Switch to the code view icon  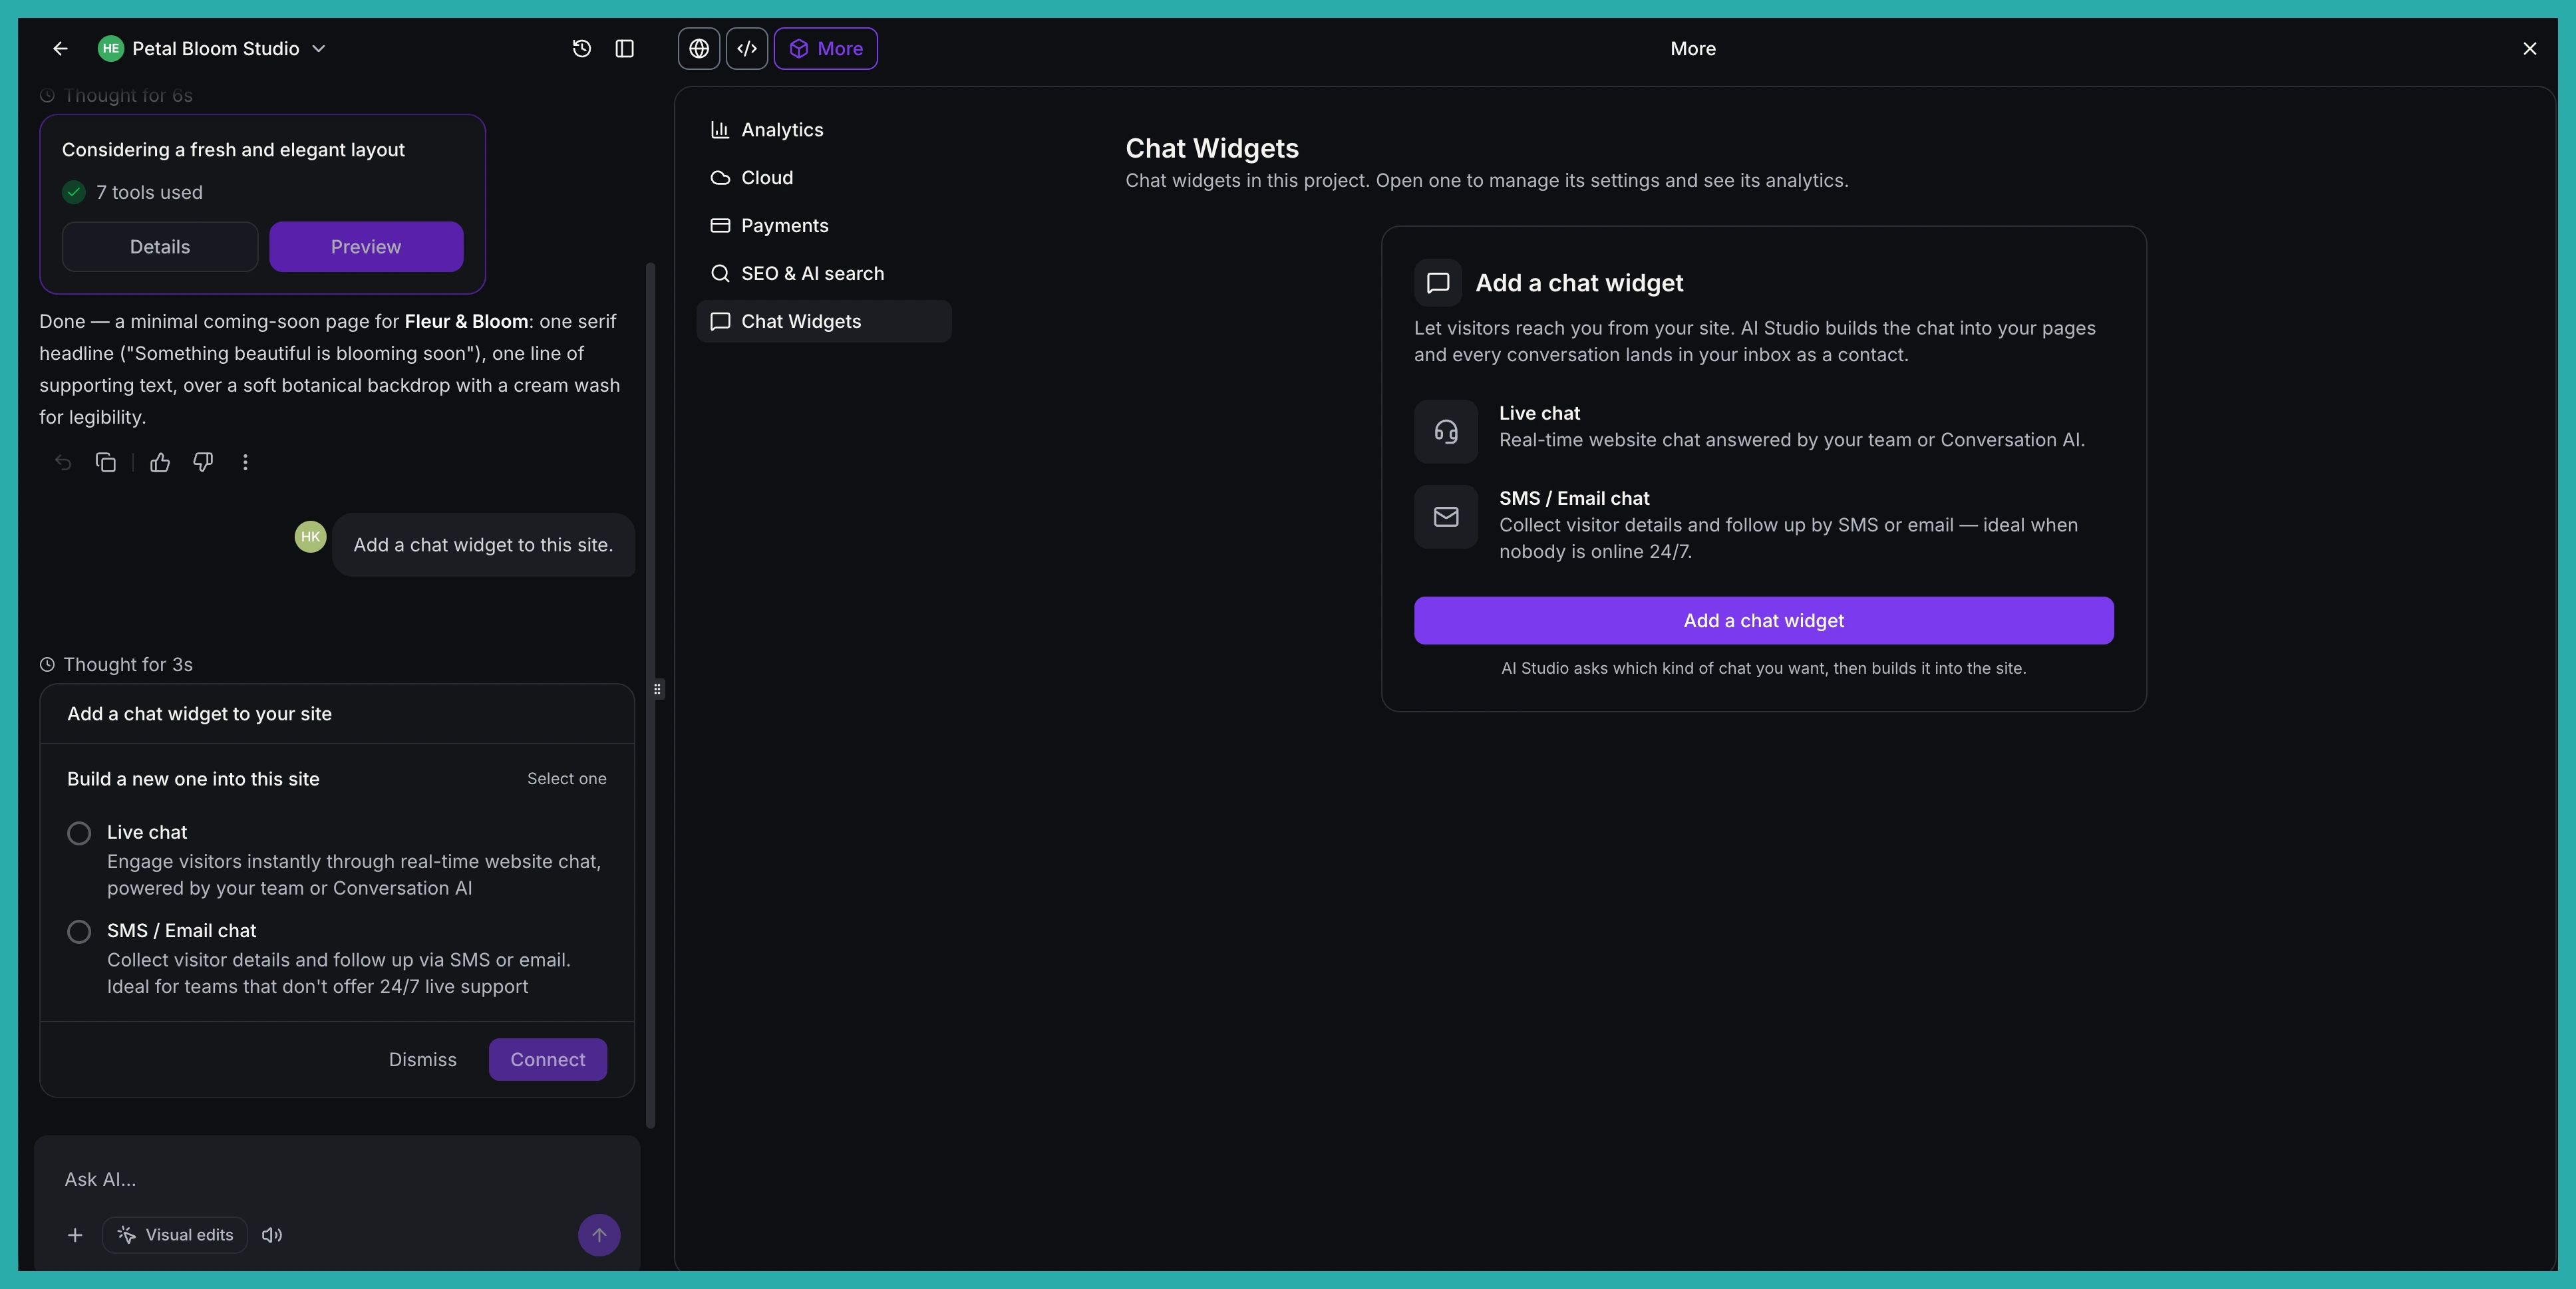[x=747, y=48]
